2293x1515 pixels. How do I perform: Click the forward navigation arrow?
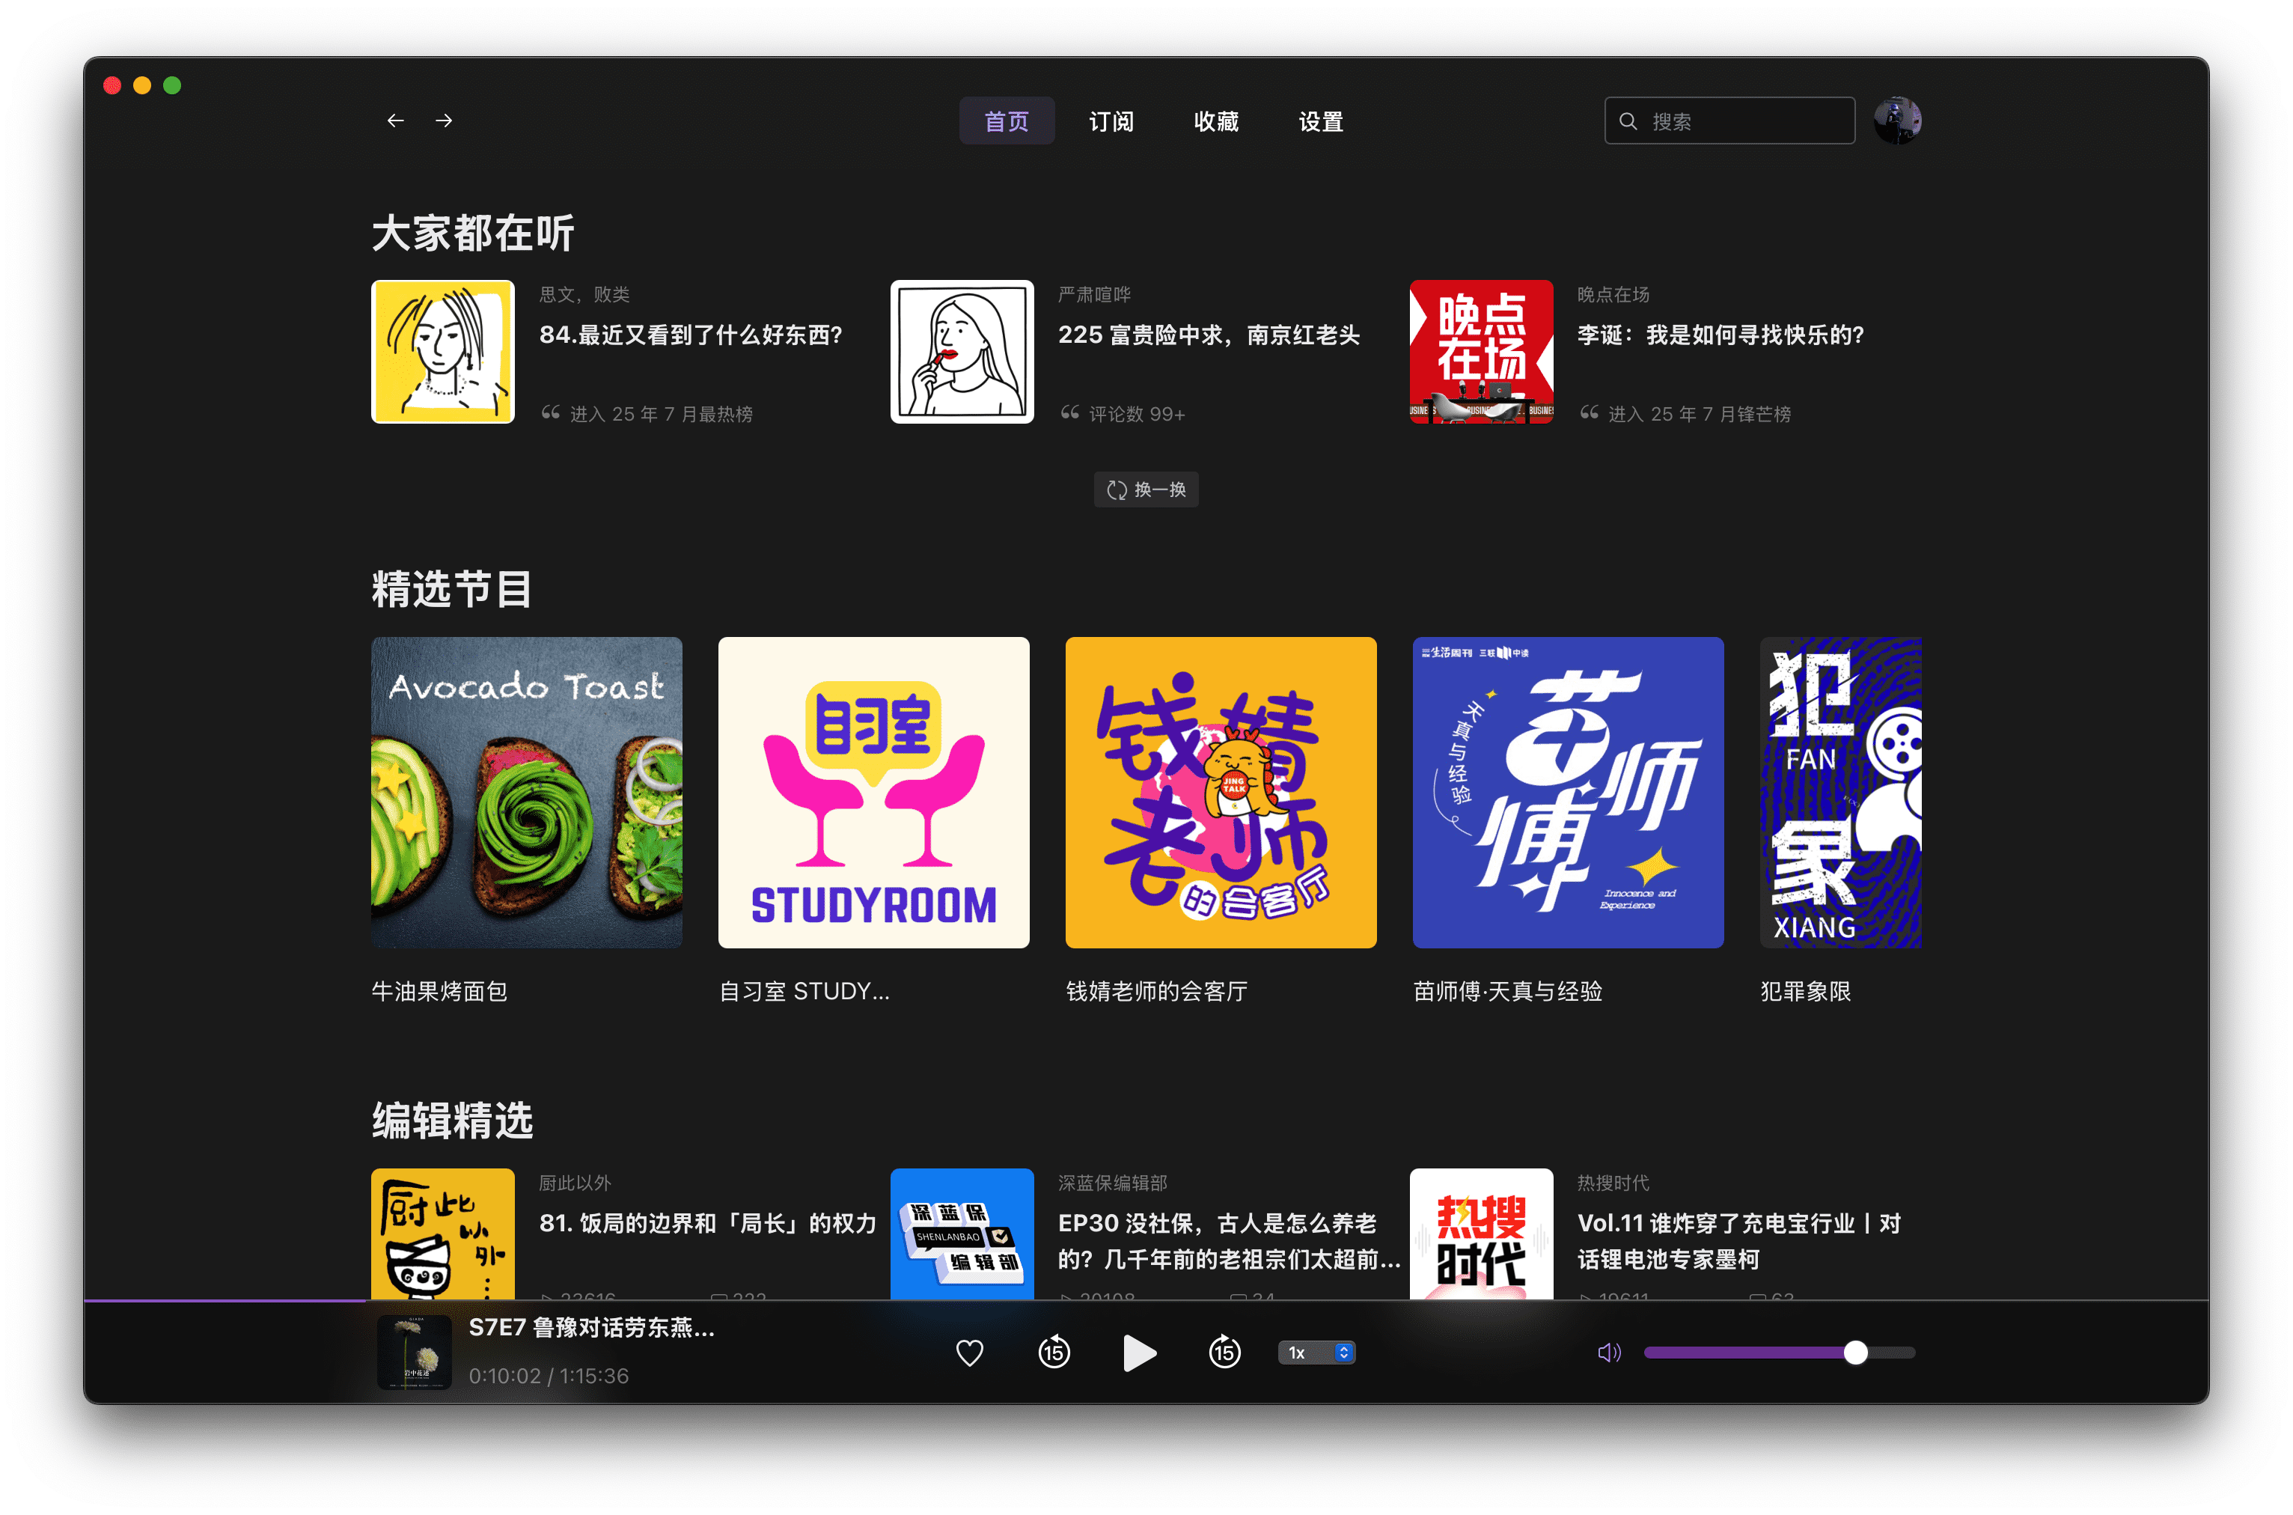445,121
